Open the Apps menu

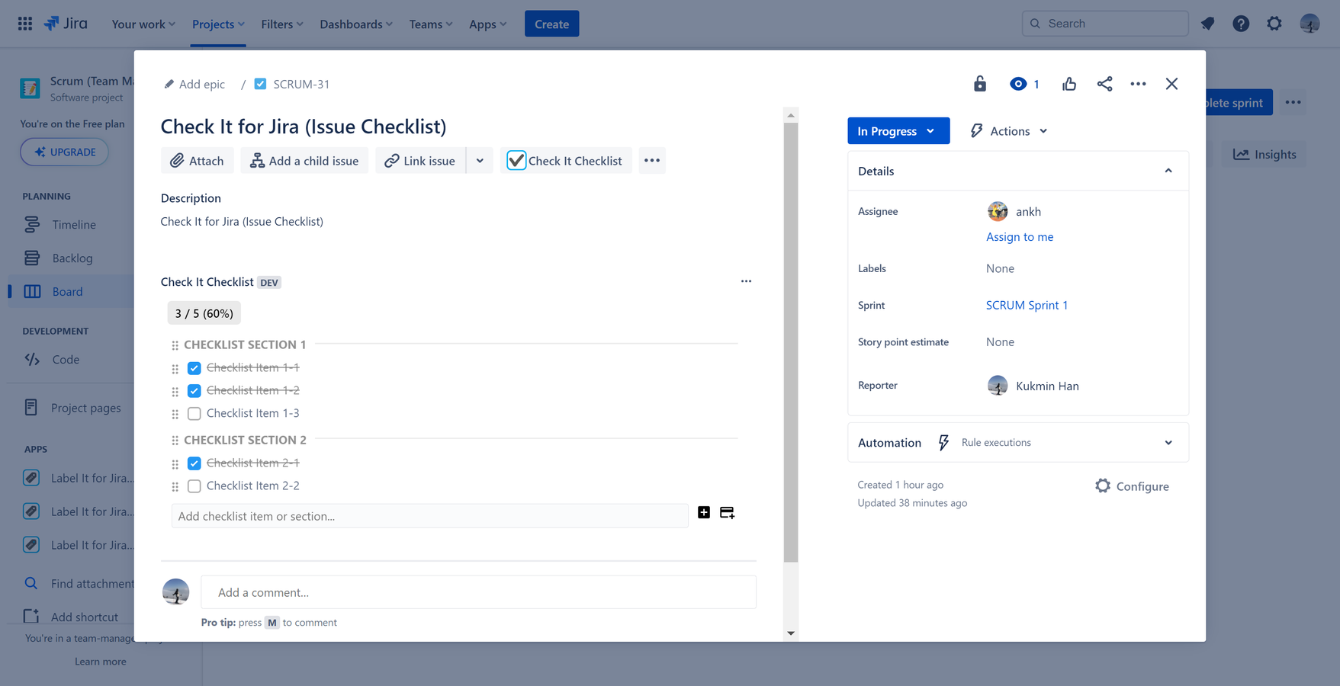(488, 24)
